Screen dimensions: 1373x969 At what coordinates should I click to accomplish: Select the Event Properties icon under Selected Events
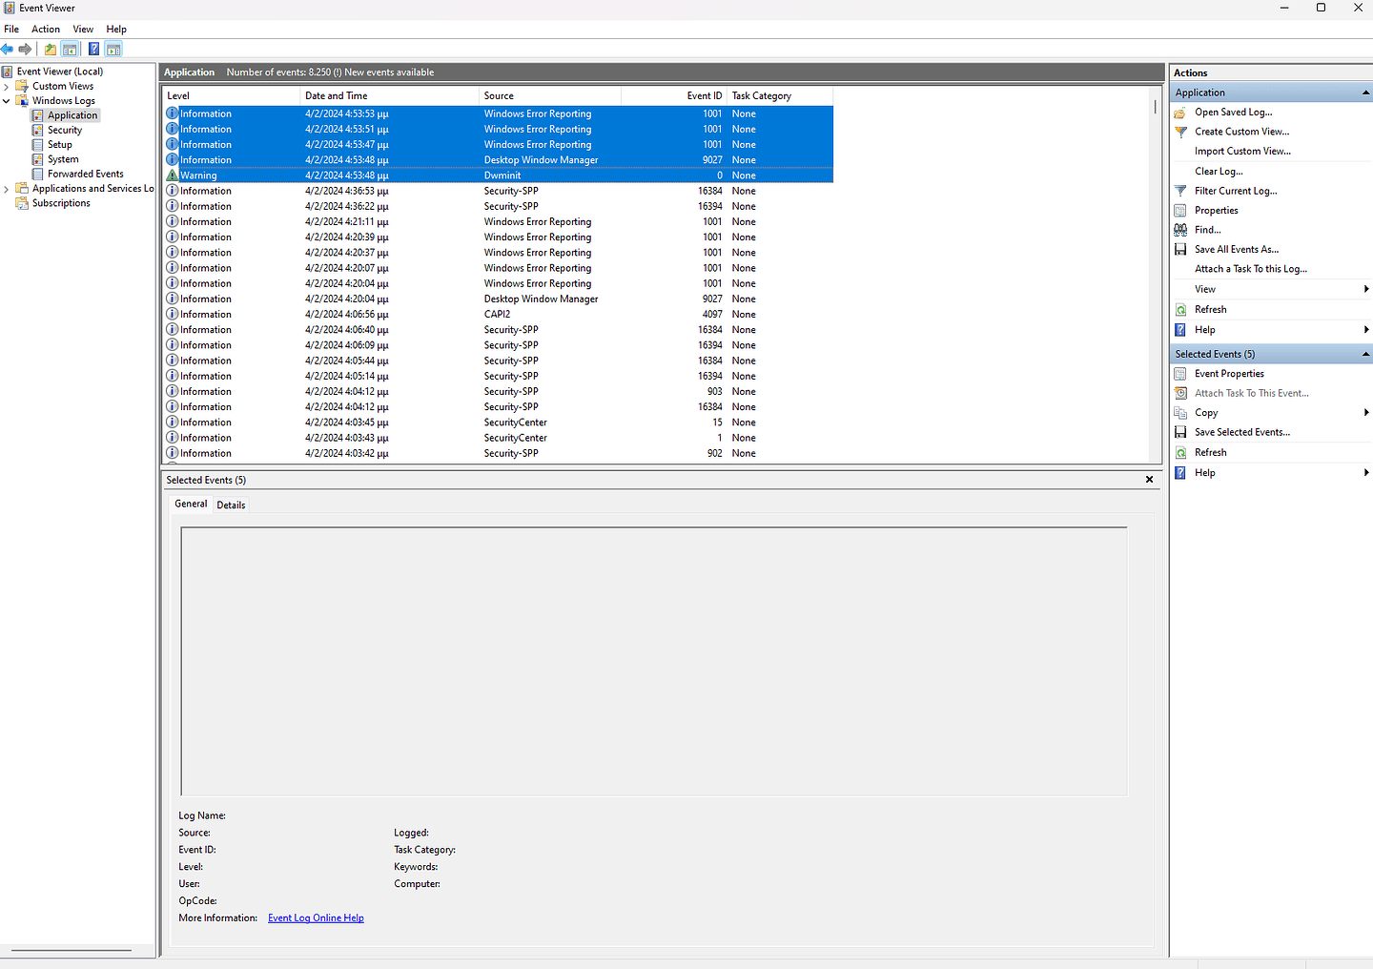[x=1180, y=373]
